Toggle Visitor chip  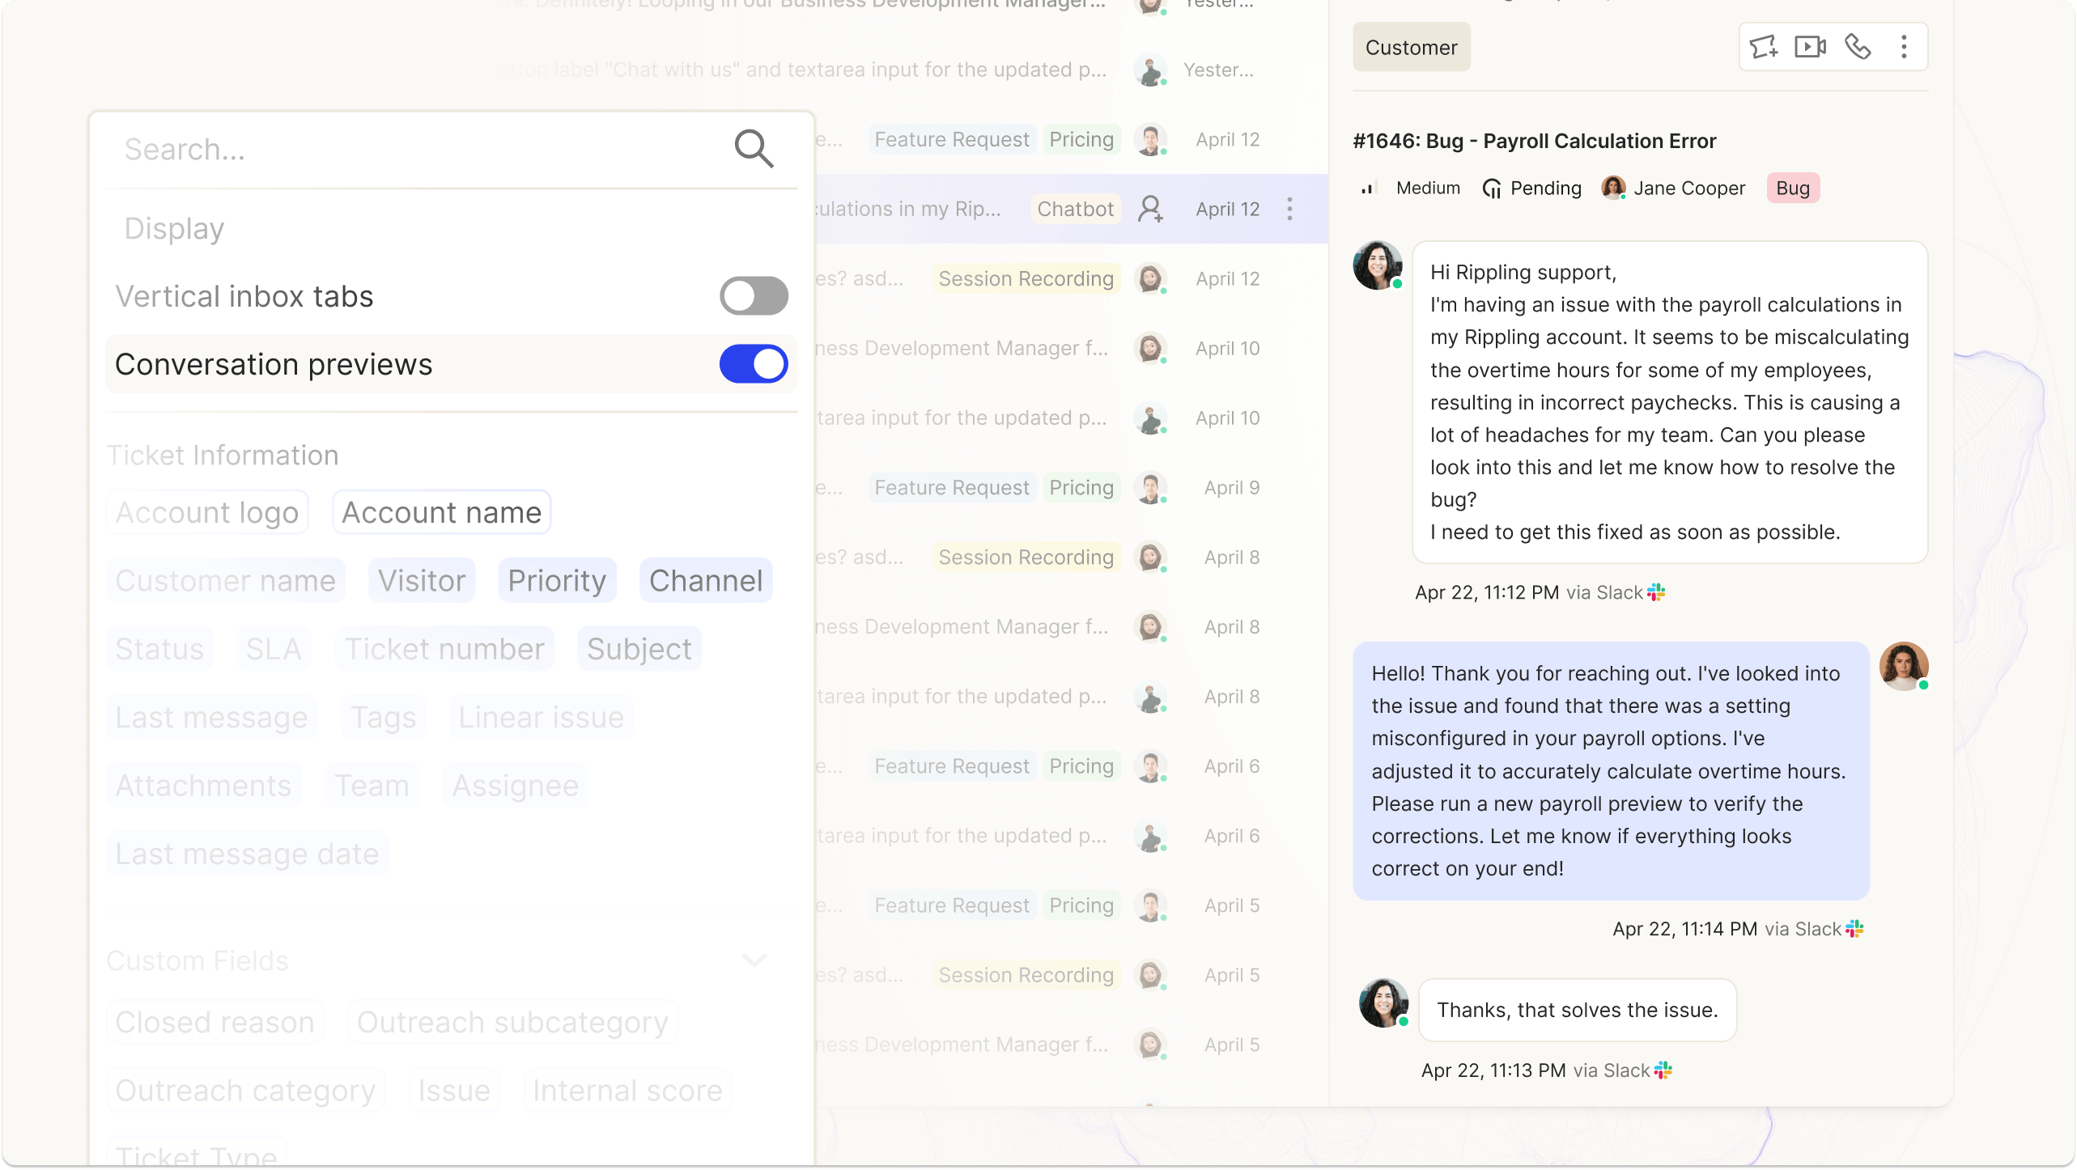click(422, 580)
